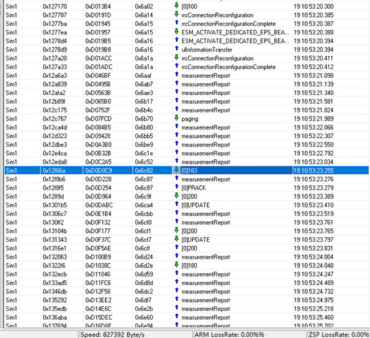Click the up arrow in the 10:53:20.394 ESM_ACTIVATE row

point(177,41)
